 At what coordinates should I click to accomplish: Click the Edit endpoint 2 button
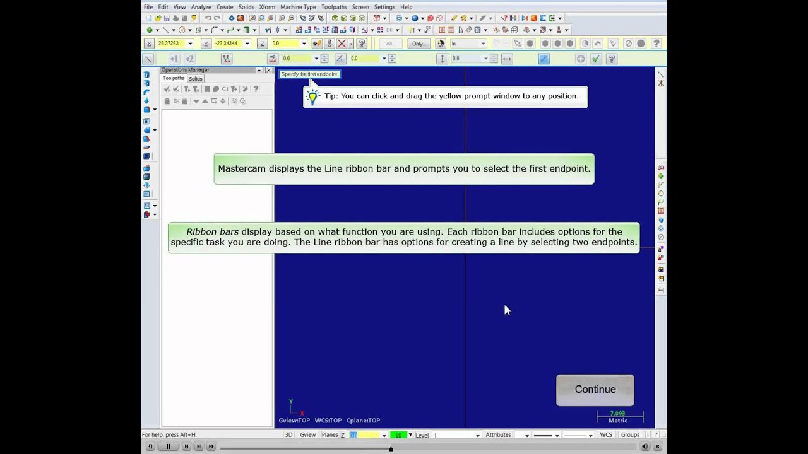(x=189, y=59)
